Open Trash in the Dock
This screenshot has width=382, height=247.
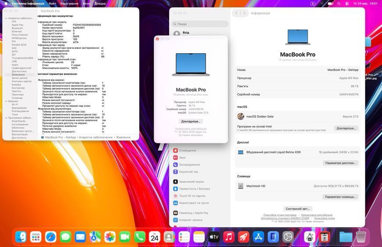[x=361, y=237]
